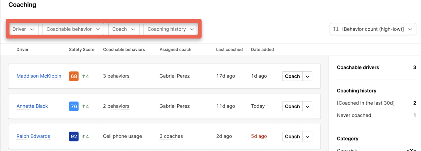
Task: Open Ralph Edwards' driver profile
Action: click(x=33, y=136)
